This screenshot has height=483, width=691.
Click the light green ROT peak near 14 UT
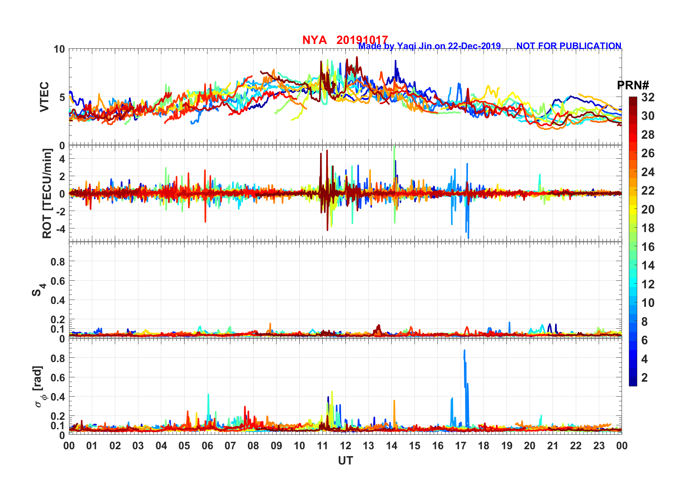(395, 163)
